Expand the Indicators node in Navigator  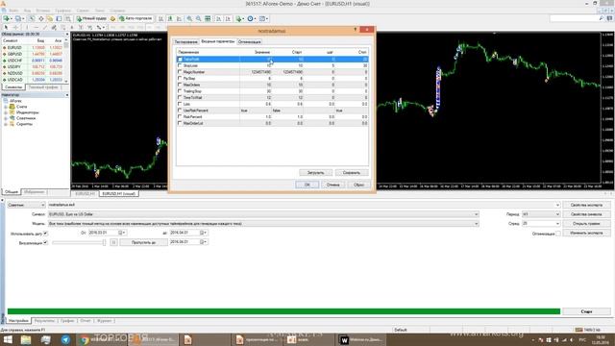click(x=6, y=112)
